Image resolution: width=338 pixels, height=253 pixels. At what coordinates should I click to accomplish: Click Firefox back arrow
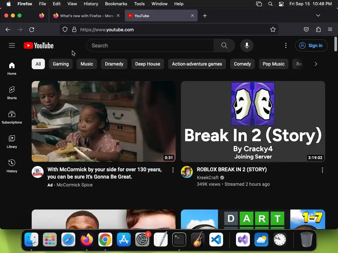[x=8, y=29]
